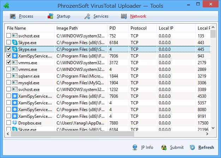Screen dimensions: 221x158
Task: Click the XamlSpyService icon in port 9191 row
Action: pyautogui.click(x=15, y=116)
